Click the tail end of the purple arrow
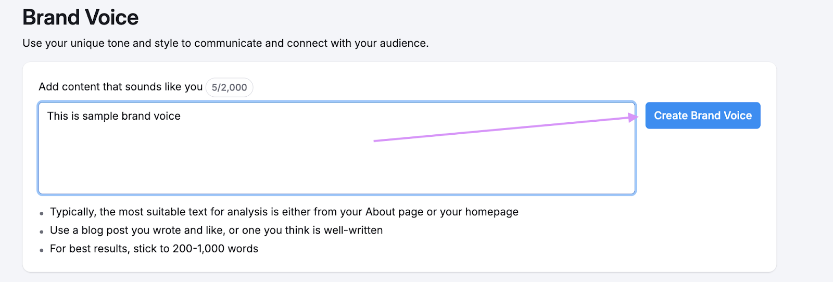 click(376, 140)
